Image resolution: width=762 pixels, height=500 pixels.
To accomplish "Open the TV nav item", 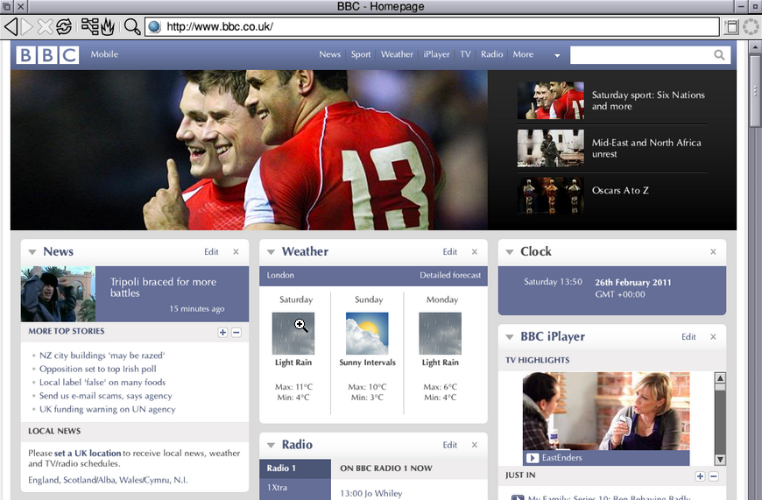I will pos(466,54).
